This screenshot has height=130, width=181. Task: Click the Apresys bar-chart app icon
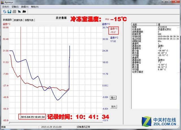(2, 2)
